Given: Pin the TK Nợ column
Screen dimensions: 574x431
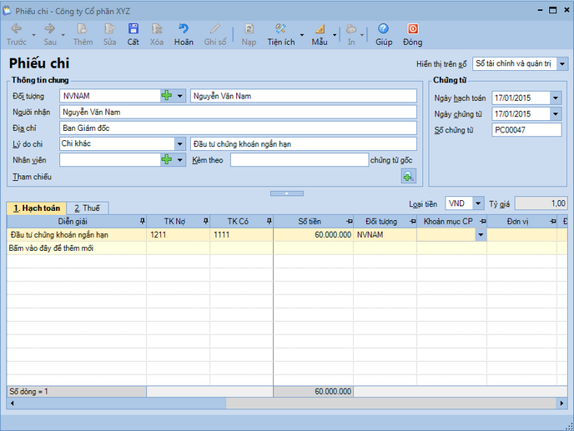Looking at the screenshot, I should [x=206, y=221].
